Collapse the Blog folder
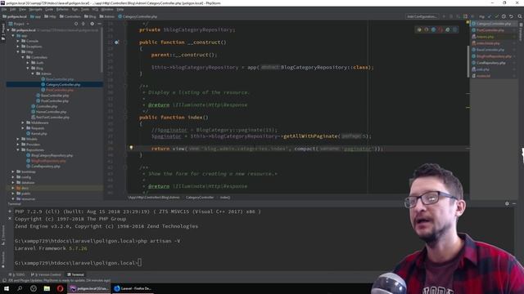The width and height of the screenshot is (524, 294). [28, 68]
